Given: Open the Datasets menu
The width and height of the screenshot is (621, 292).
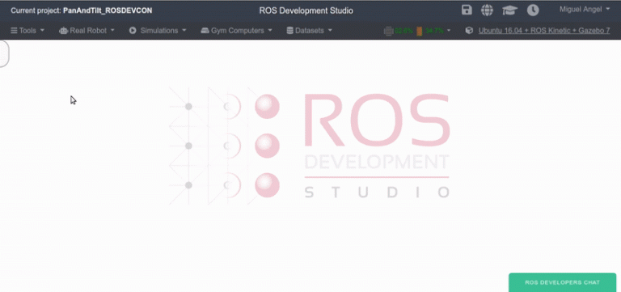Looking at the screenshot, I should pos(309,31).
